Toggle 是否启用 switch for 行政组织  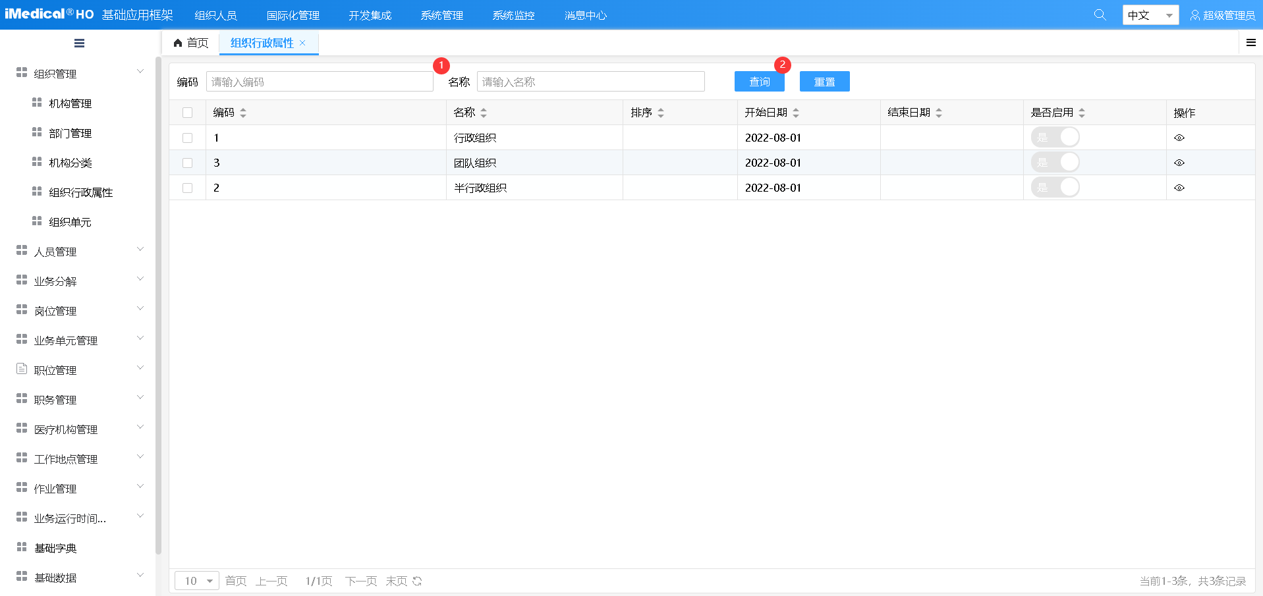(1055, 138)
